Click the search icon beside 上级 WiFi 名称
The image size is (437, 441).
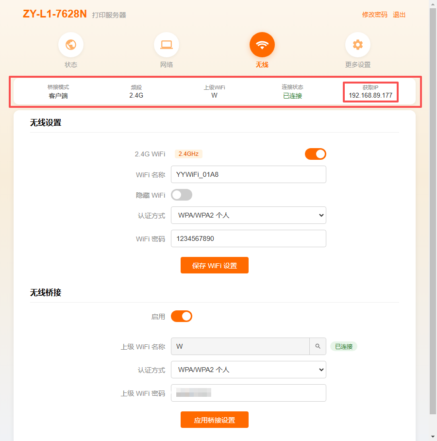(318, 346)
